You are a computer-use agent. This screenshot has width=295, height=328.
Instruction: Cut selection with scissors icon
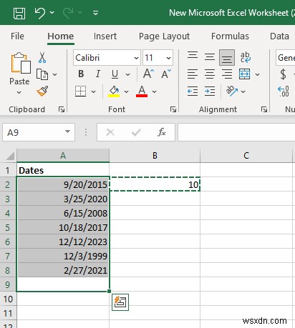(x=42, y=57)
